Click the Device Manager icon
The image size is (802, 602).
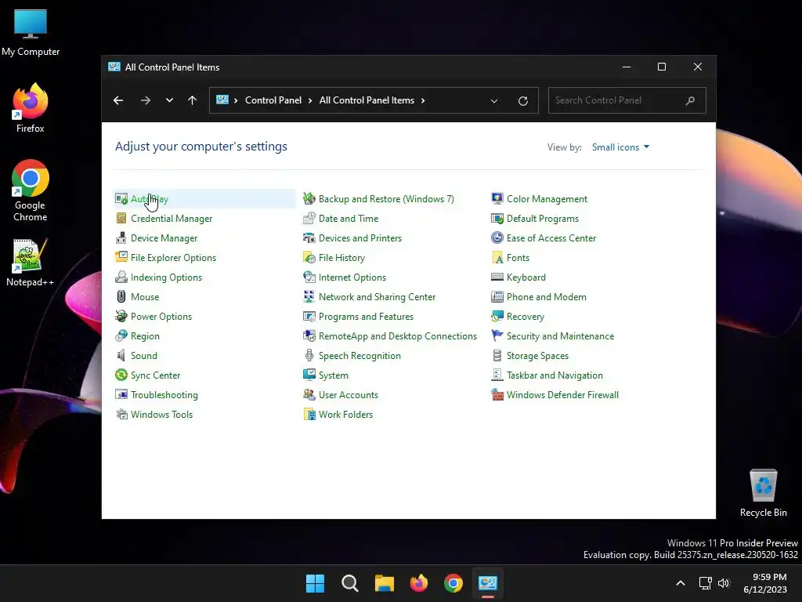[x=121, y=238]
